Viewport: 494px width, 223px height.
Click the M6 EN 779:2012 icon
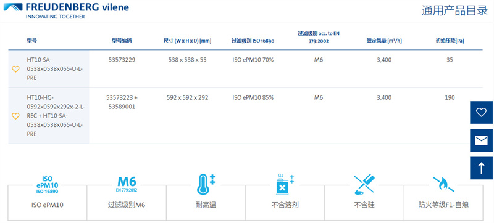[127, 184]
